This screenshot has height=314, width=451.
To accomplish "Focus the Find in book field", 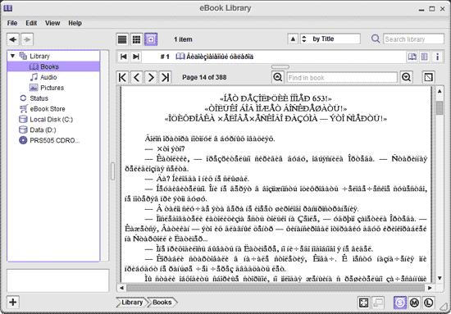I will 342,77.
